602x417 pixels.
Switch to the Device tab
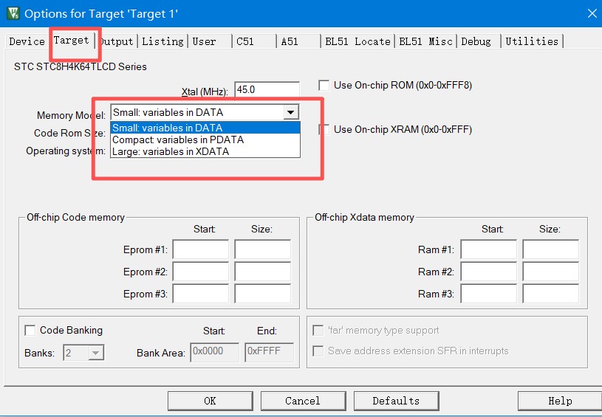point(27,41)
